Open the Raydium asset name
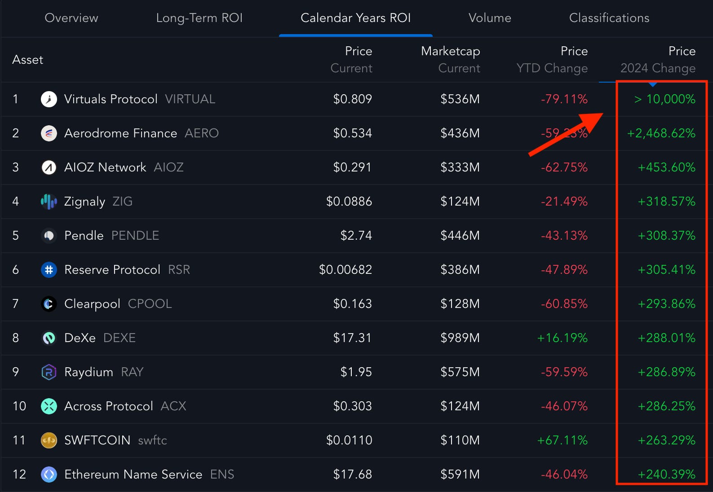713x492 pixels. [89, 372]
